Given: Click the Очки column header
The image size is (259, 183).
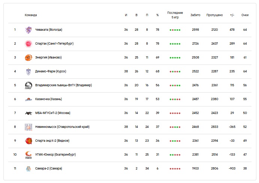Looking at the screenshot, I should tap(245, 15).
